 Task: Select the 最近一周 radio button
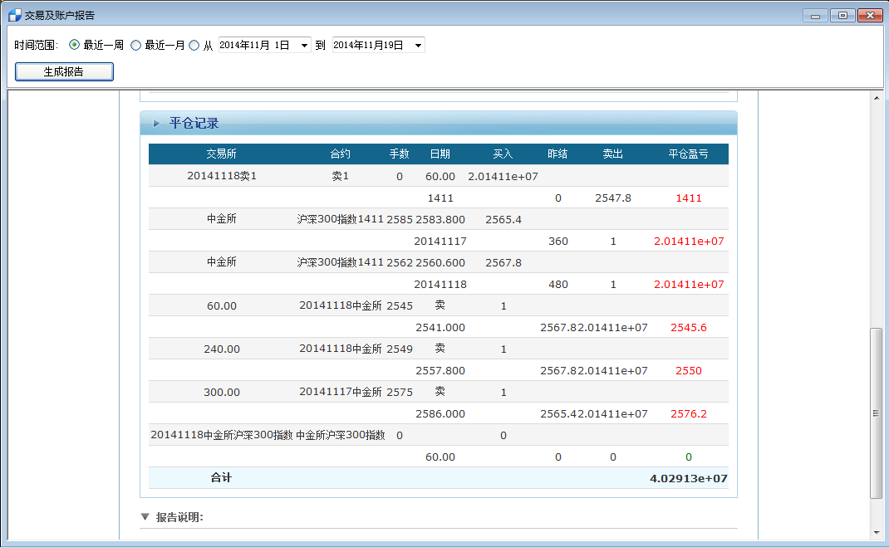[74, 44]
